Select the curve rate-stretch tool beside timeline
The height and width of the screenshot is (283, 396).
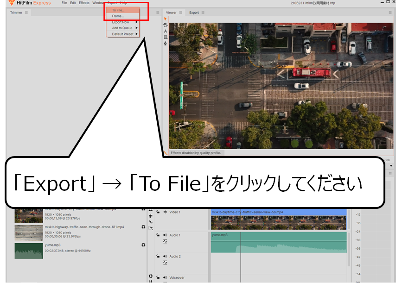coord(151,222)
